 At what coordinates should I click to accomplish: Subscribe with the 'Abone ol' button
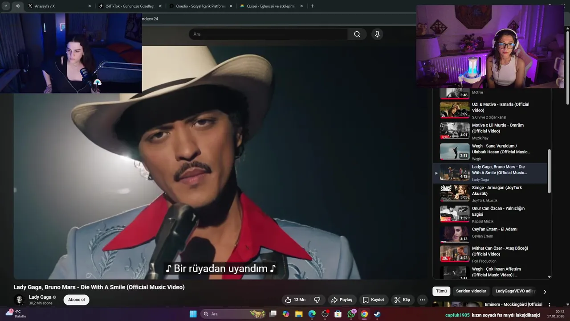(x=77, y=300)
